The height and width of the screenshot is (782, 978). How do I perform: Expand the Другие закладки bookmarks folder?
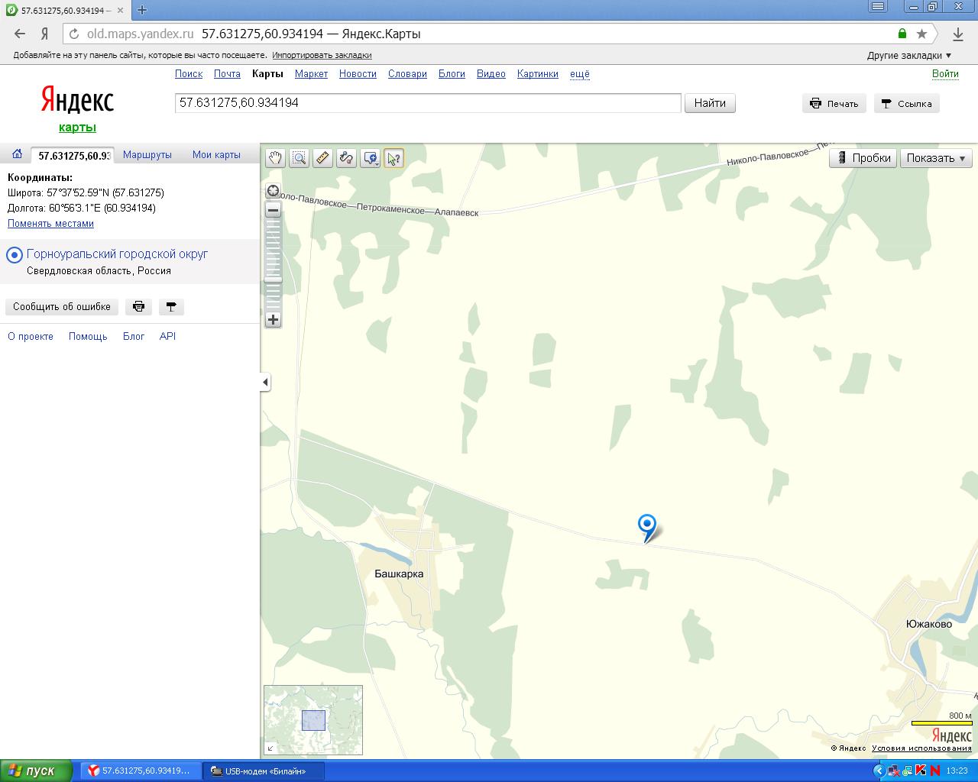pos(908,55)
